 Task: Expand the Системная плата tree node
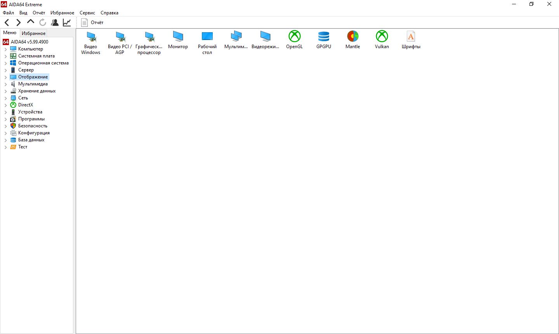(5, 56)
